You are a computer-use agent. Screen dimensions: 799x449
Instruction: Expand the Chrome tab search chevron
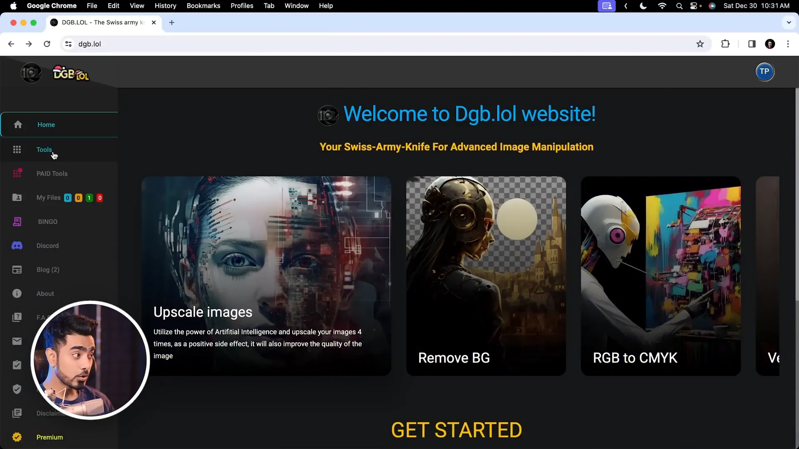click(789, 22)
